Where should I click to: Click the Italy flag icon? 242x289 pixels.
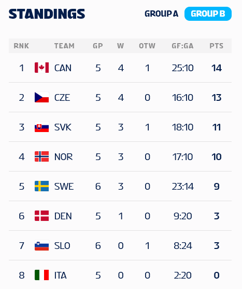(41, 275)
